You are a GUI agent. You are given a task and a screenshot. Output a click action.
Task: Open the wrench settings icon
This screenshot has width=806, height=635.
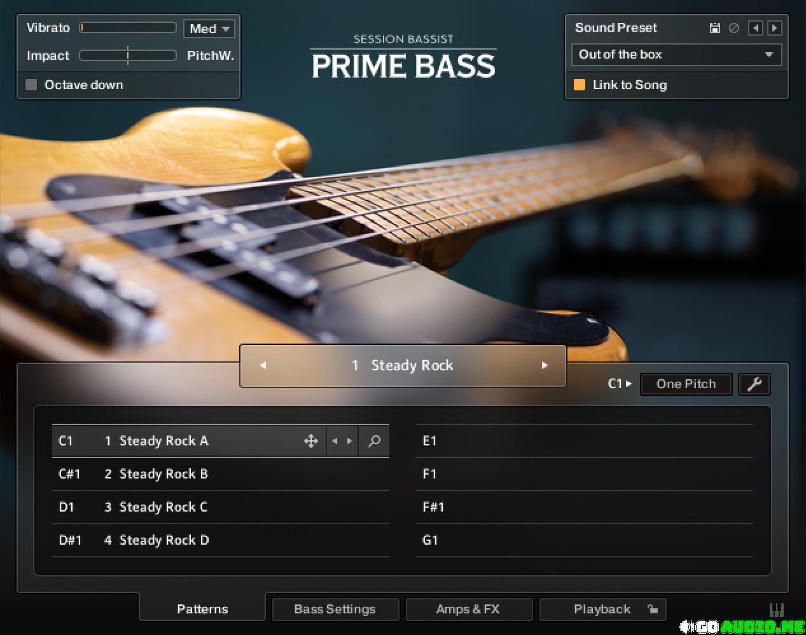pos(754,384)
